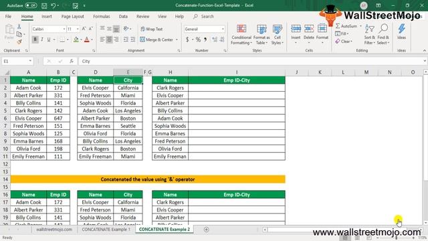Toggle Center horizontal alignment
Screen dimensions: 428x241
pyautogui.click(x=109, y=39)
